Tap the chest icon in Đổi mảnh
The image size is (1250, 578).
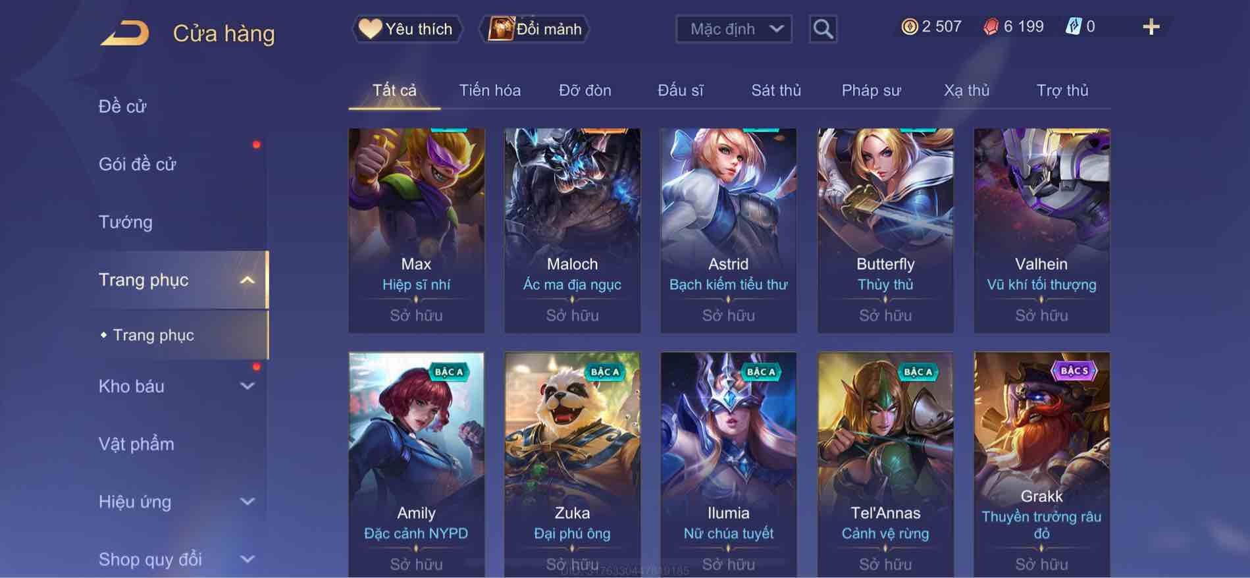point(501,28)
